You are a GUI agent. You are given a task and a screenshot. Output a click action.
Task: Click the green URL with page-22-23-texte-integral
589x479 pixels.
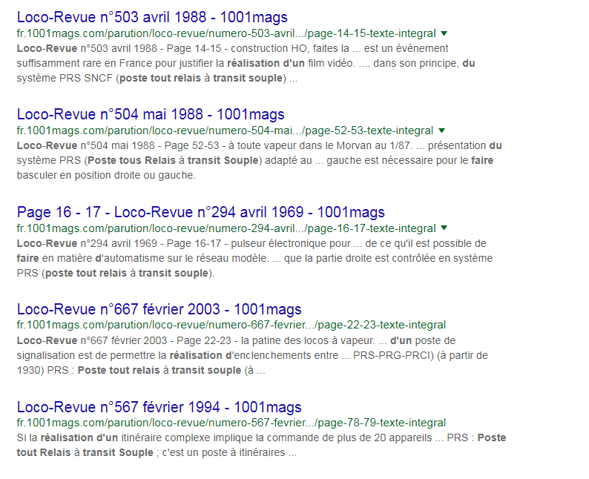tap(231, 325)
